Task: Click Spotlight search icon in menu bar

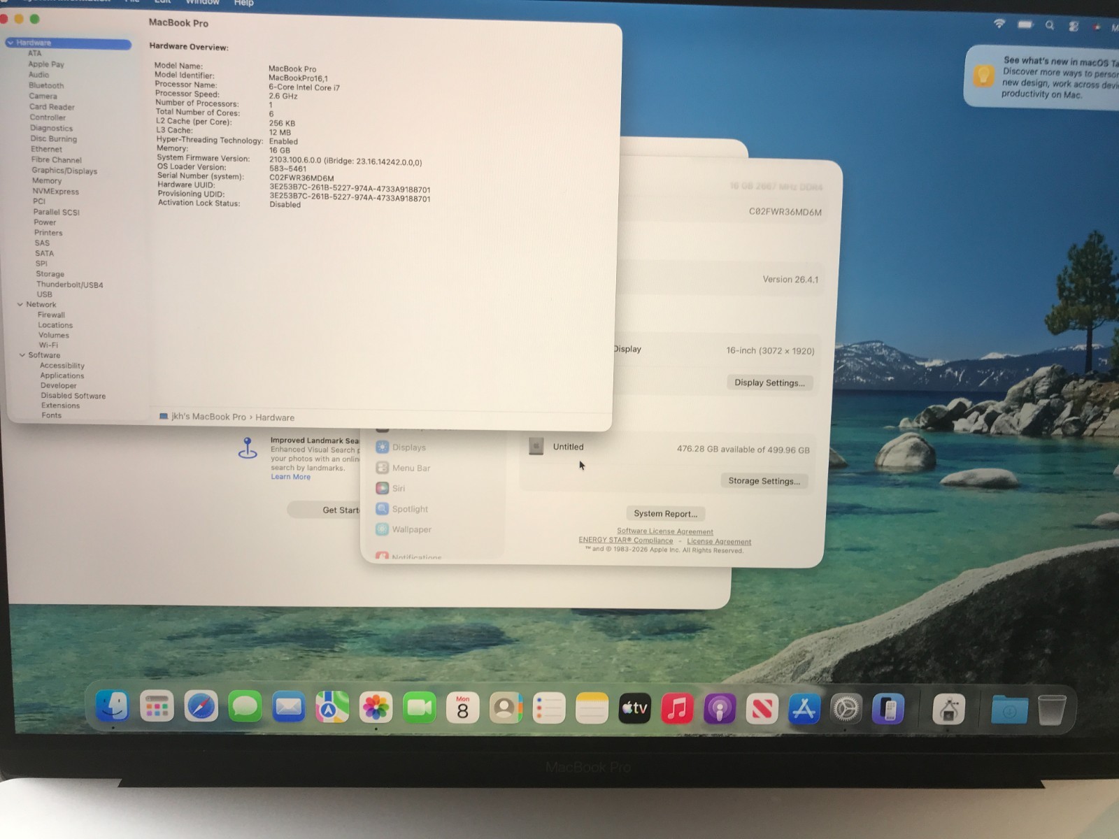Action: (x=1049, y=25)
